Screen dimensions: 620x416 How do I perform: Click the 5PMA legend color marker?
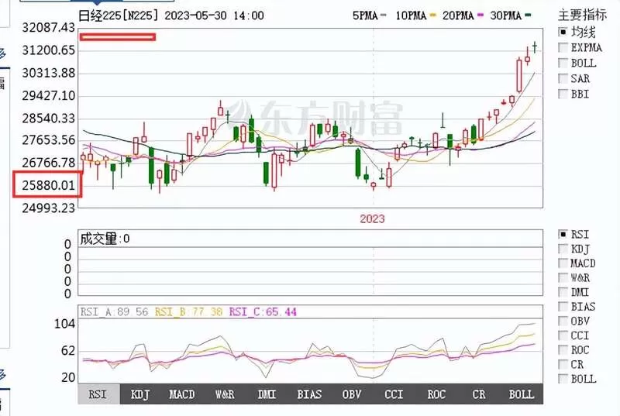(x=383, y=15)
